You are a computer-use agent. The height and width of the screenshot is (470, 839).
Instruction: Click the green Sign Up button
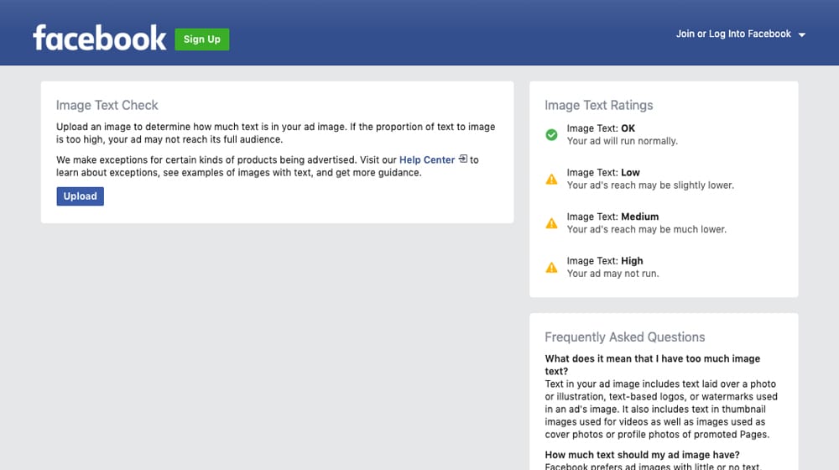coord(201,39)
